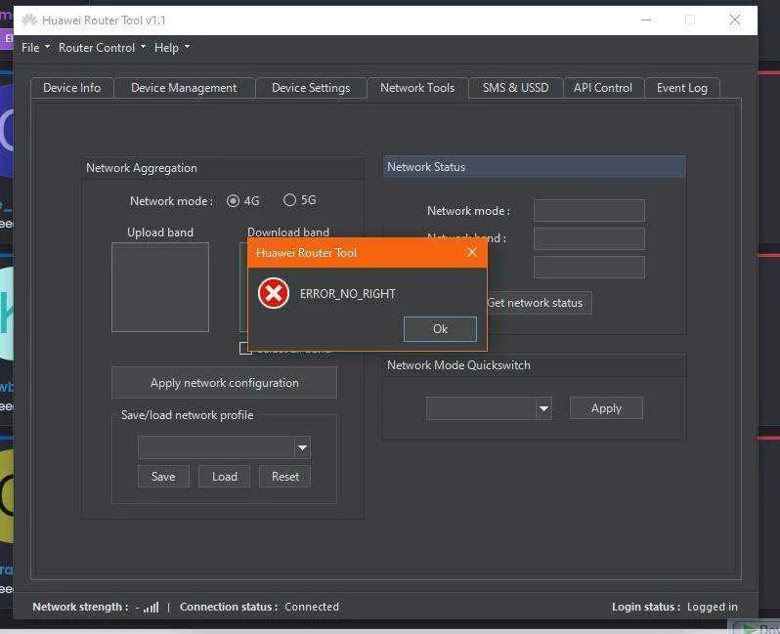Image resolution: width=780 pixels, height=634 pixels.
Task: Click the Network Status panel header
Action: click(534, 167)
